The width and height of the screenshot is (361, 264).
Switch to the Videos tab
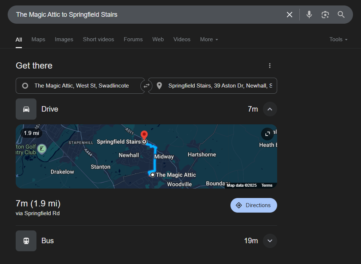[182, 39]
